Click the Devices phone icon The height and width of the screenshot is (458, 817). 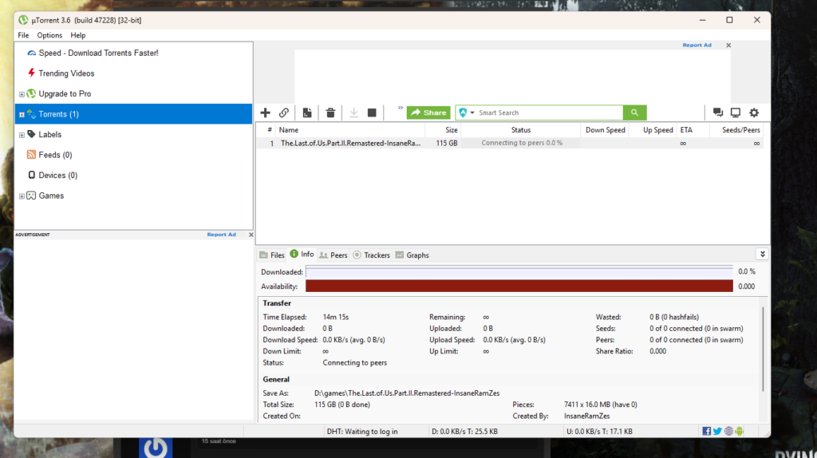click(31, 175)
